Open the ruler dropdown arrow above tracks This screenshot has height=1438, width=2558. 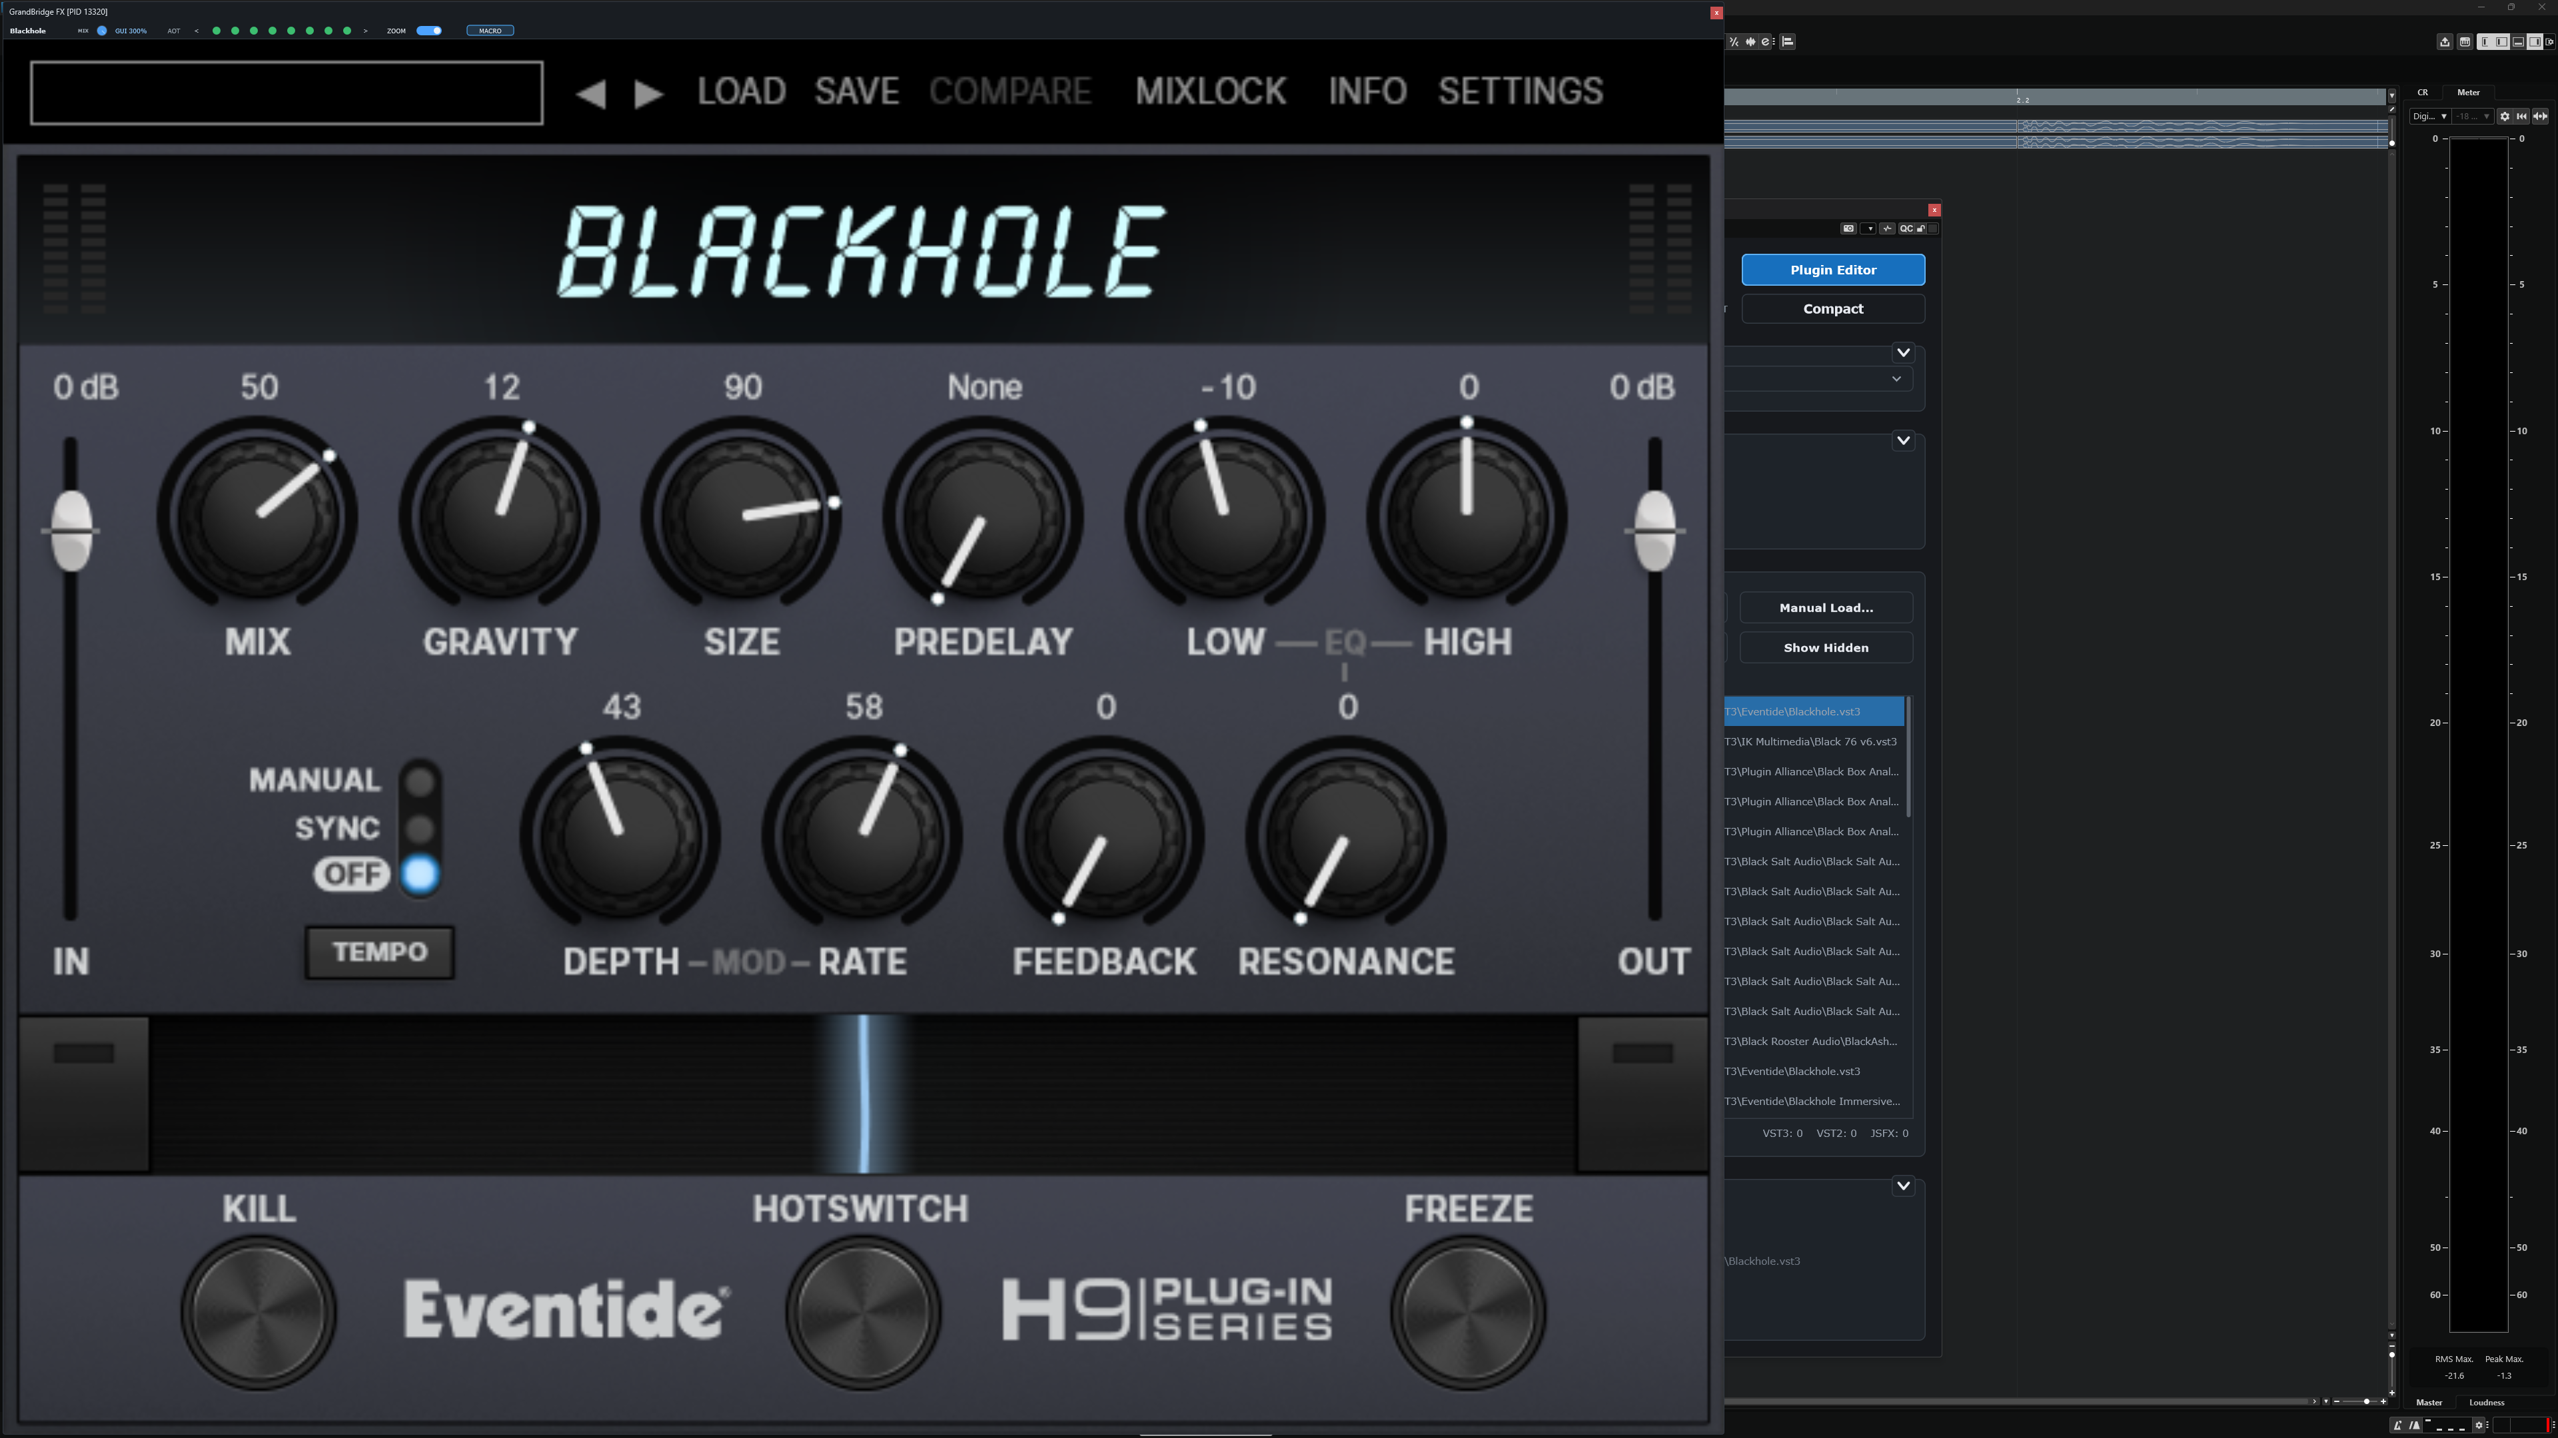coord(2392,95)
